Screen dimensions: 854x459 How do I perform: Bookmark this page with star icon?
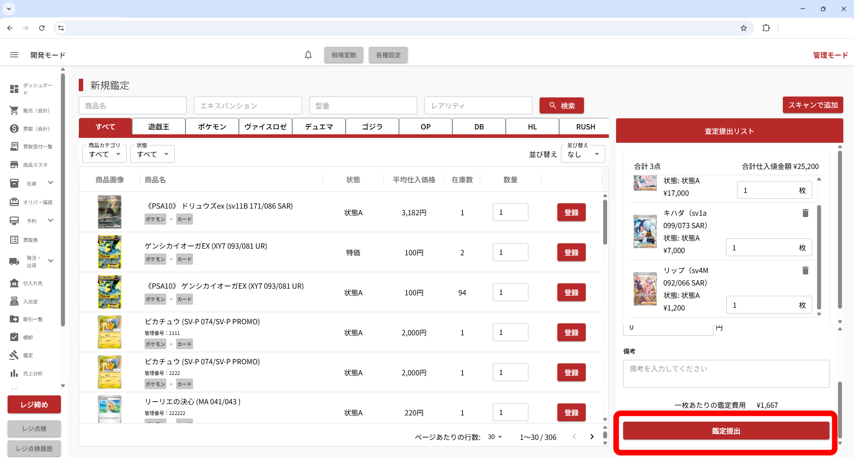[744, 28]
